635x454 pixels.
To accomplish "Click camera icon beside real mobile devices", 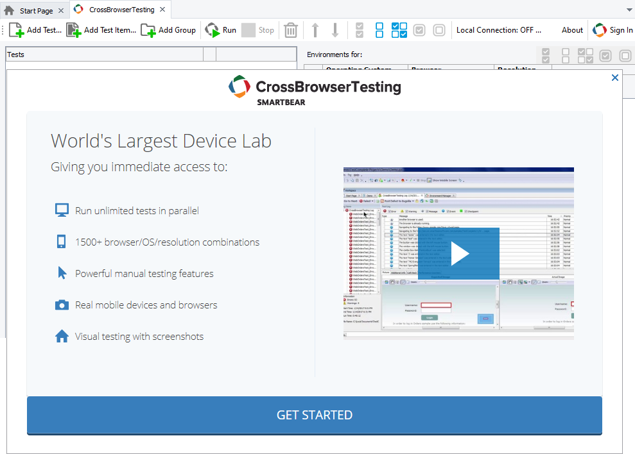I will coord(62,305).
